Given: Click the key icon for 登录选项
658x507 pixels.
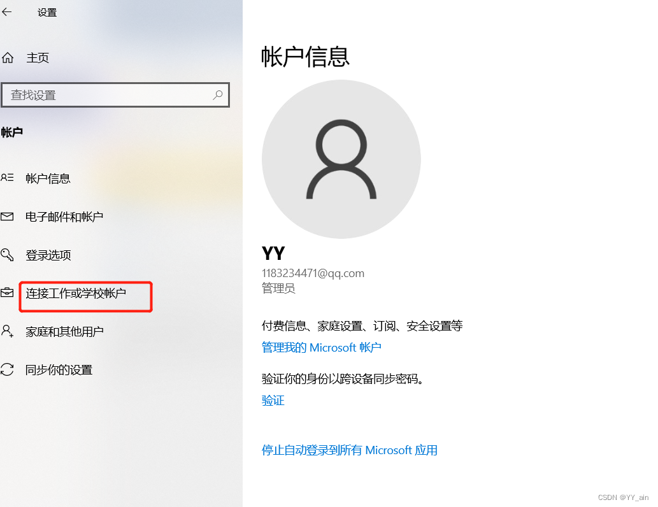Looking at the screenshot, I should (x=7, y=255).
